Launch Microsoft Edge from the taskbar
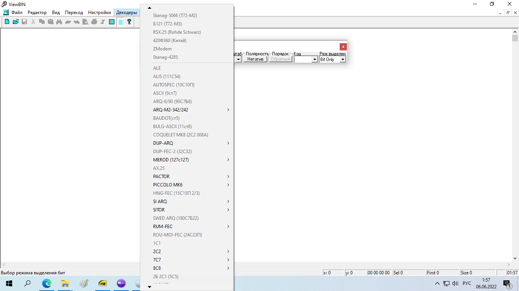The width and height of the screenshot is (519, 291). click(x=46, y=283)
